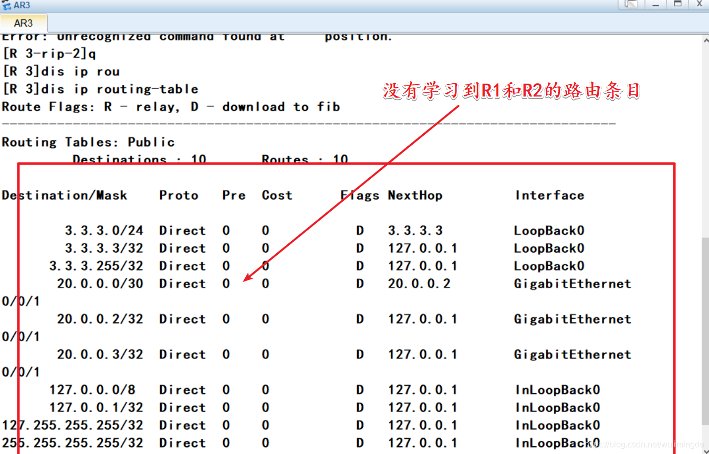Click the AR3 window title text

click(x=22, y=5)
